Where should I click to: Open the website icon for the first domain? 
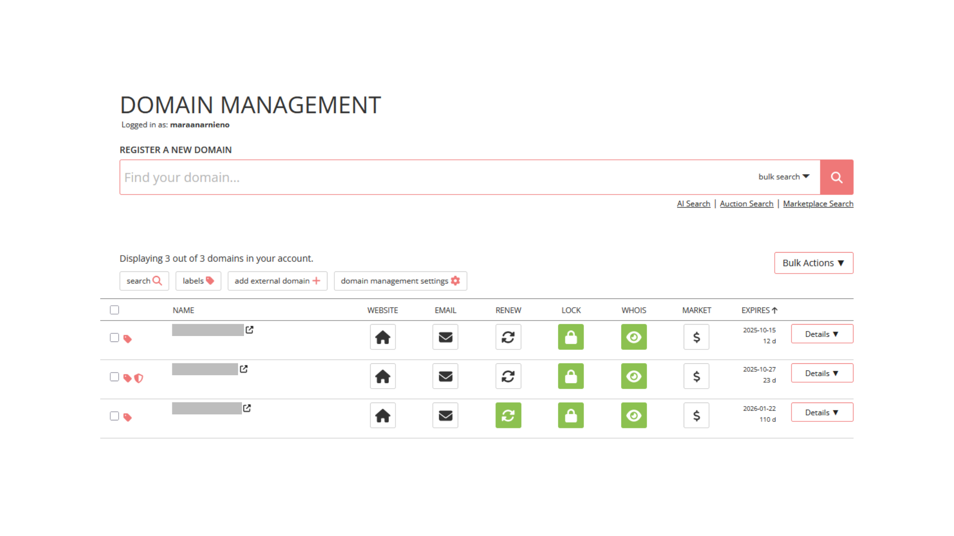[383, 337]
